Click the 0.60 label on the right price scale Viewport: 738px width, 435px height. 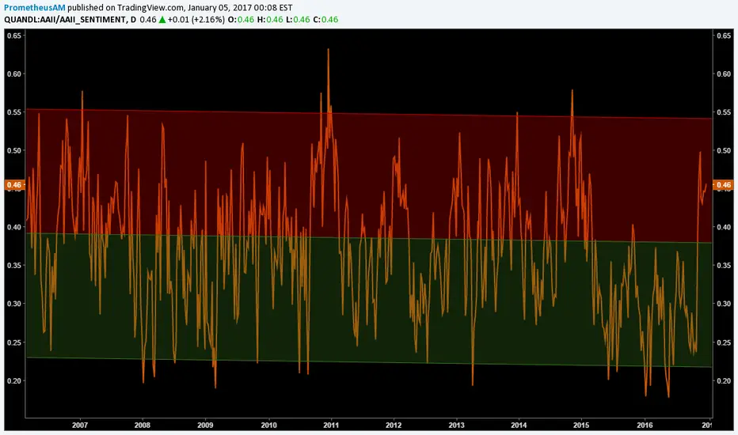724,74
